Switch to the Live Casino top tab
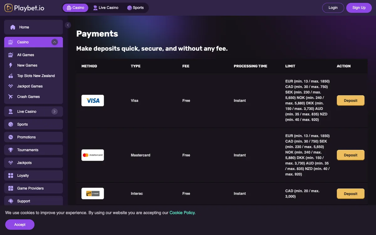Screen dimensions: 376x235 106,8
